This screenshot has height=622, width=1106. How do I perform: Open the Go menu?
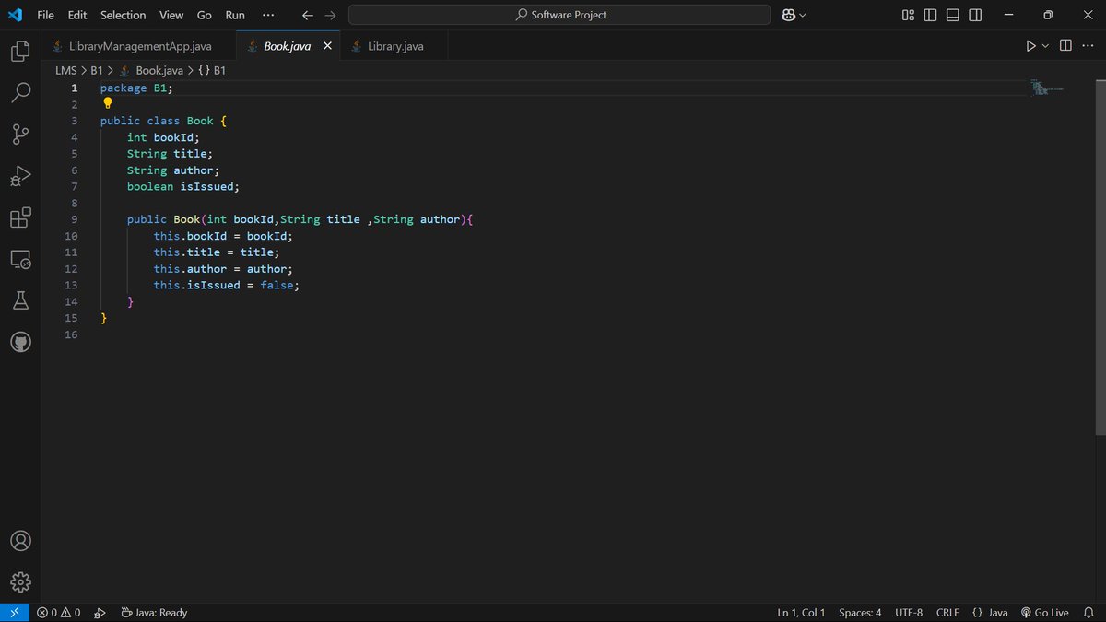click(x=205, y=15)
